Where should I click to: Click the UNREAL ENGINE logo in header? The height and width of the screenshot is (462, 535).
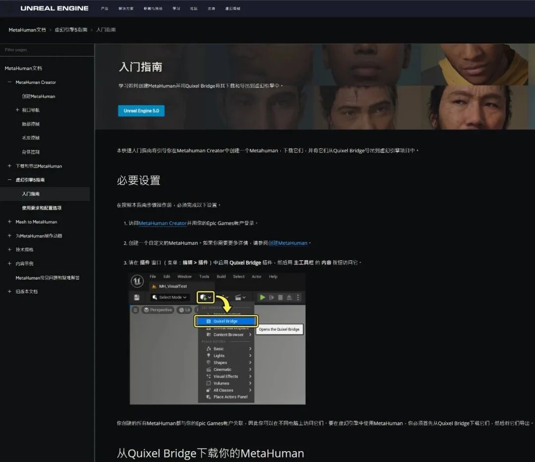point(54,8)
